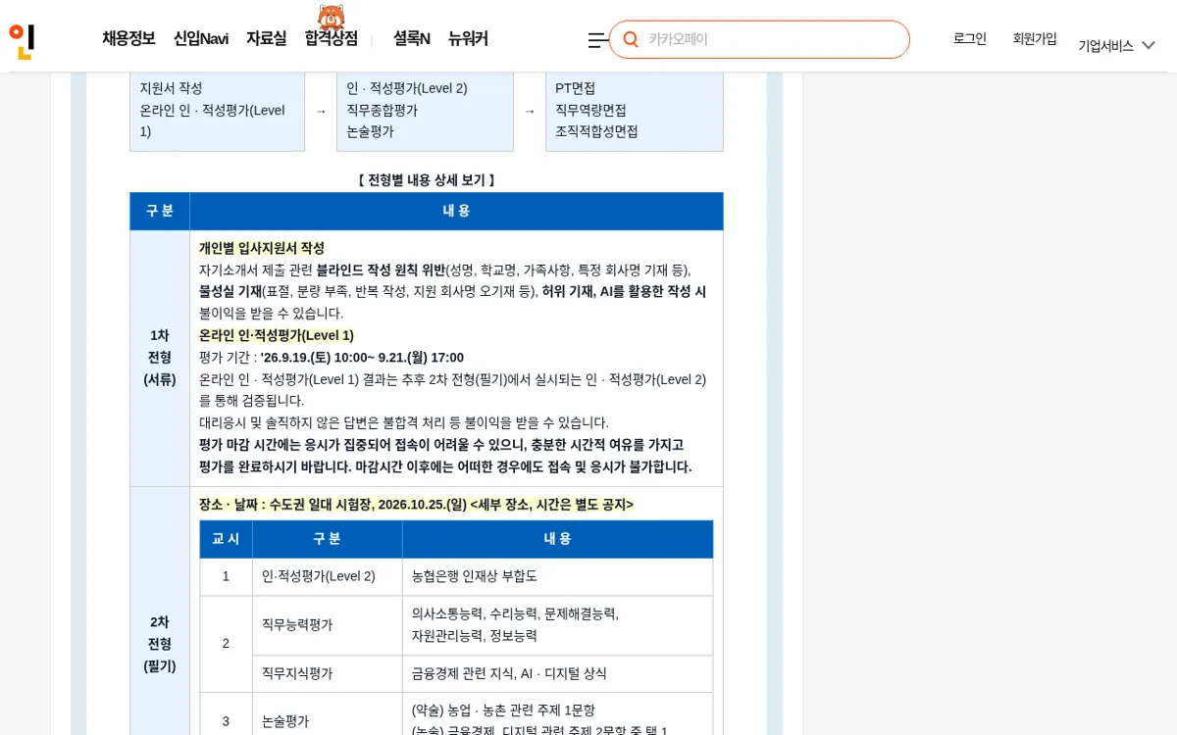This screenshot has width=1177, height=735.
Task: Click the 의사소통능력, 수리능력 cell
Action: (557, 625)
